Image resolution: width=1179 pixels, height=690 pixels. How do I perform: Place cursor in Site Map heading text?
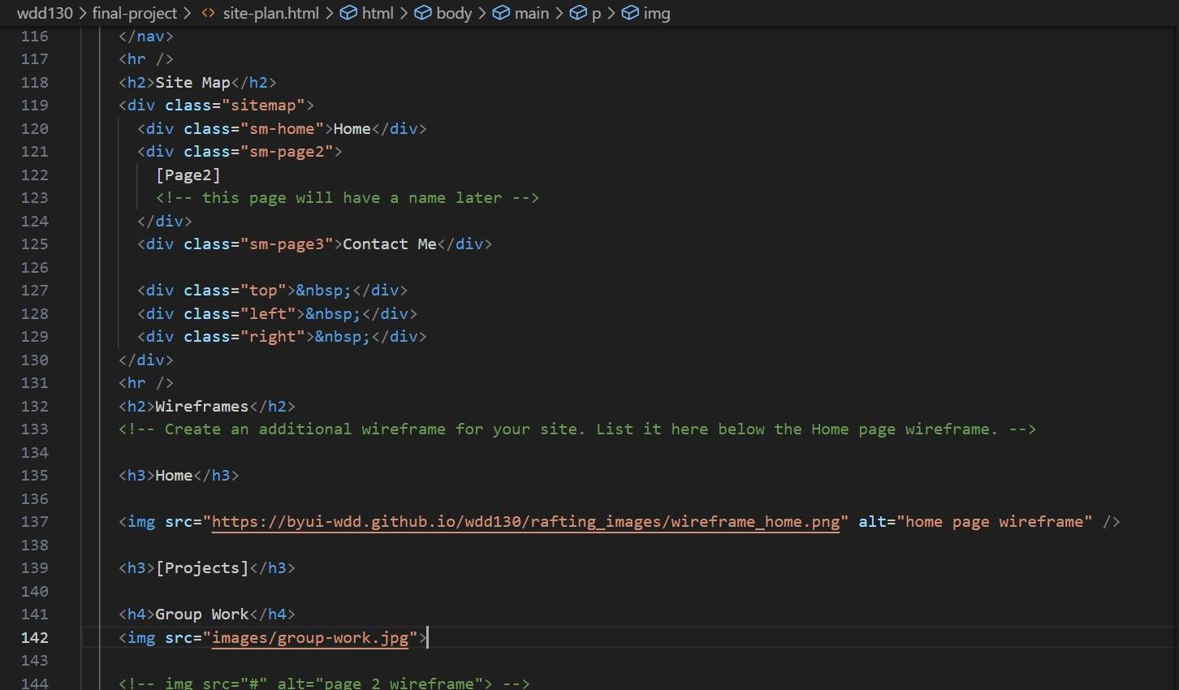[x=192, y=83]
